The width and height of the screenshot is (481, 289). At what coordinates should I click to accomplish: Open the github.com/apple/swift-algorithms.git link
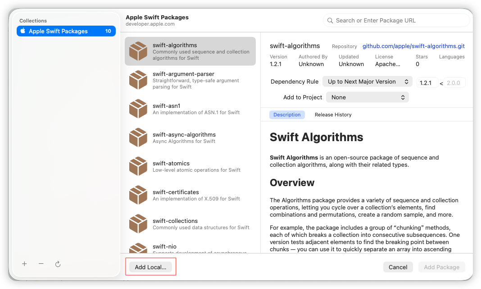pos(413,46)
